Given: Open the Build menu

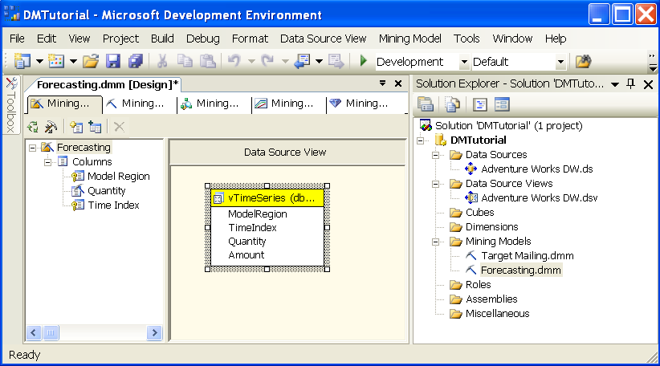Looking at the screenshot, I should [x=162, y=39].
